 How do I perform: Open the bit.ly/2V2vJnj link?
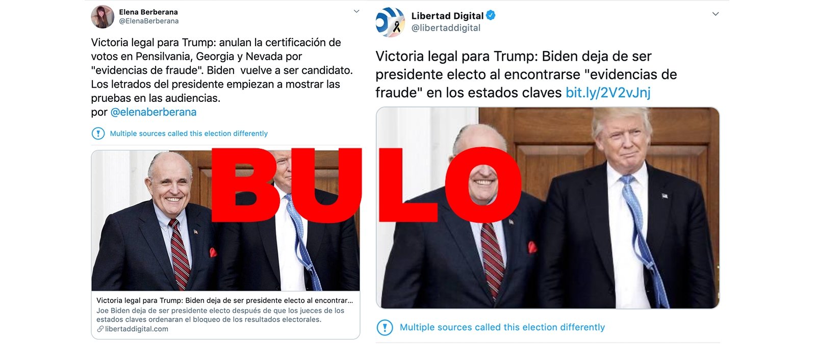(x=608, y=92)
